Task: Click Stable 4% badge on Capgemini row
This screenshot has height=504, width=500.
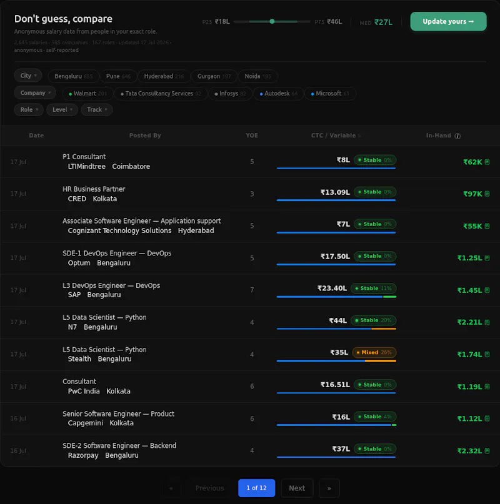Action: click(375, 417)
